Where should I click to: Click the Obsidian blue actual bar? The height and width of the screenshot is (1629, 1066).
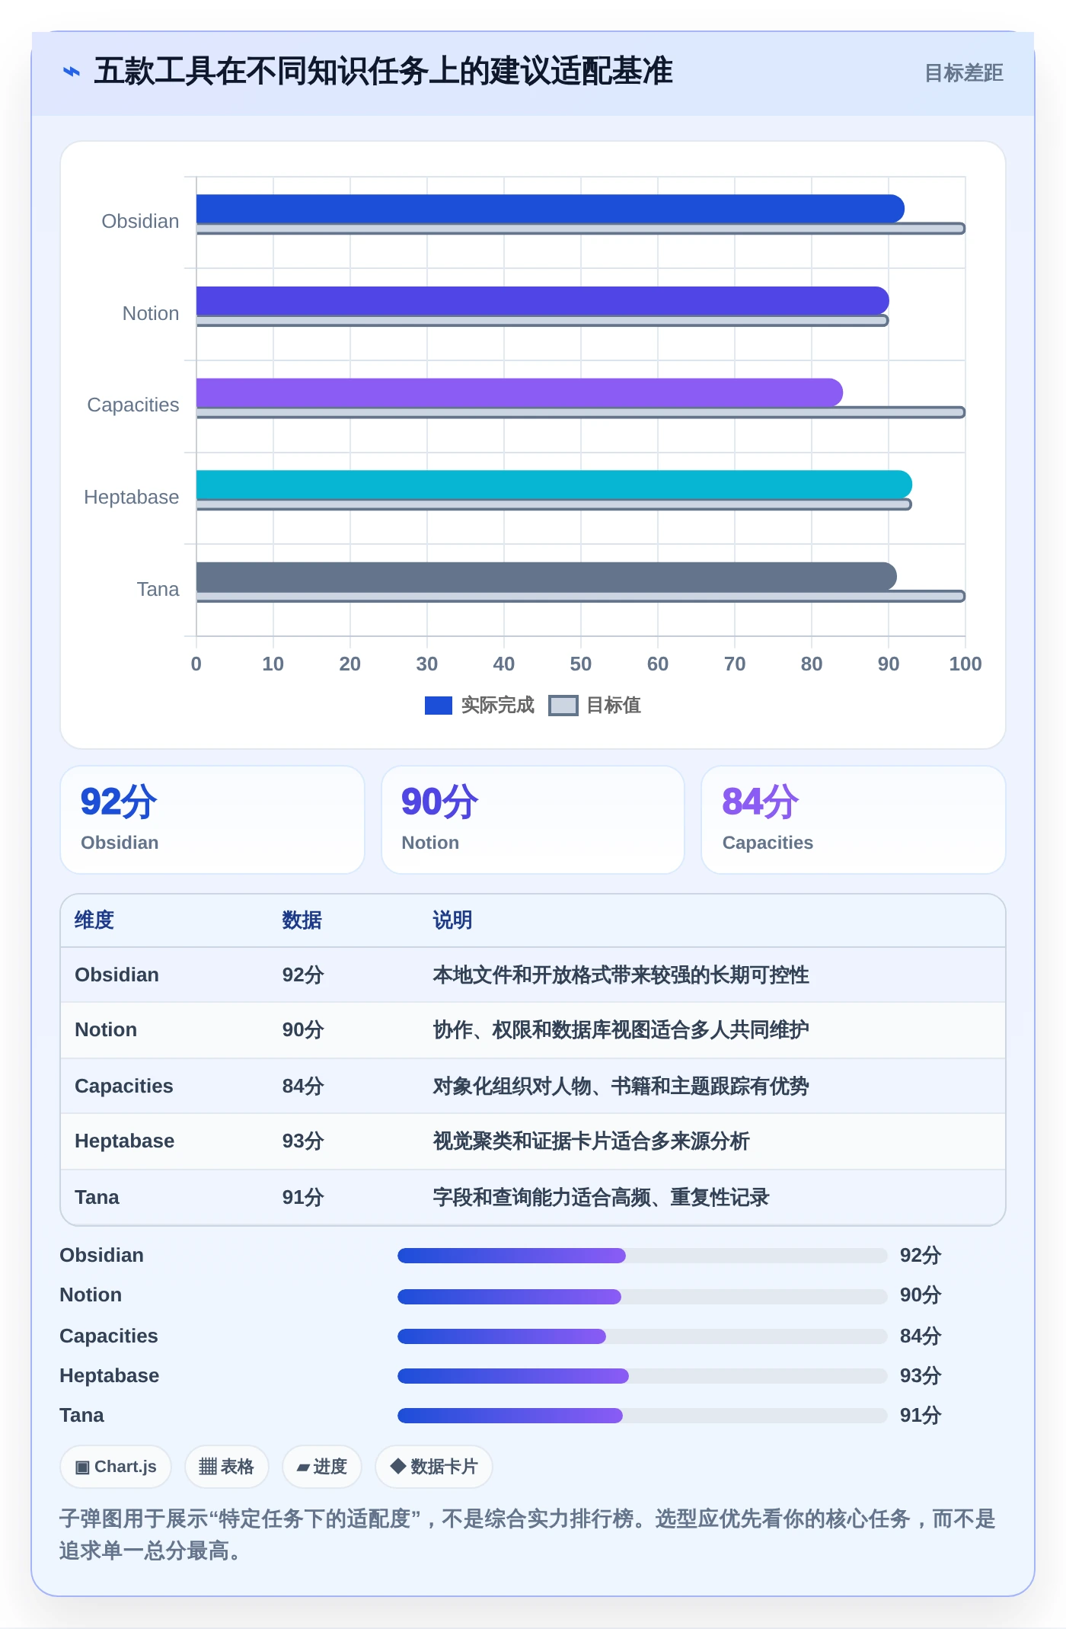pos(550,208)
